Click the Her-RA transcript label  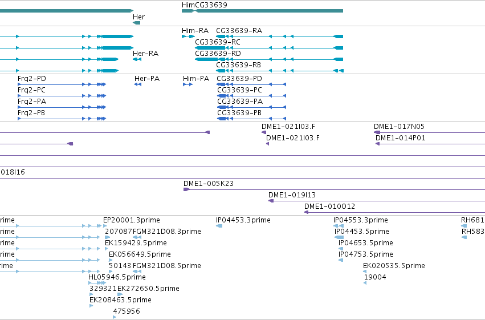tap(145, 54)
